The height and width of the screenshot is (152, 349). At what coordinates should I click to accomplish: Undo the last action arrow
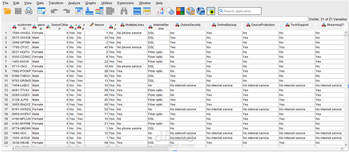click(55, 11)
